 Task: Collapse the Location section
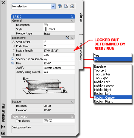point(72,102)
